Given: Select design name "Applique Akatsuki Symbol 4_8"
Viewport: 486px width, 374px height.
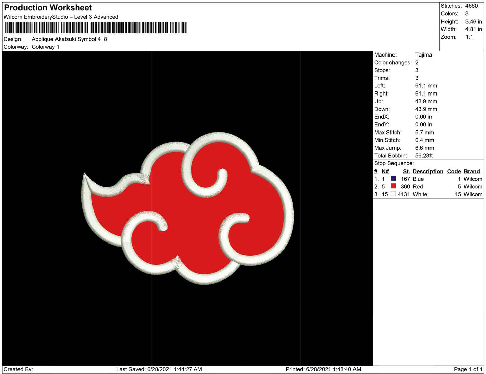Looking at the screenshot, I should coord(69,39).
